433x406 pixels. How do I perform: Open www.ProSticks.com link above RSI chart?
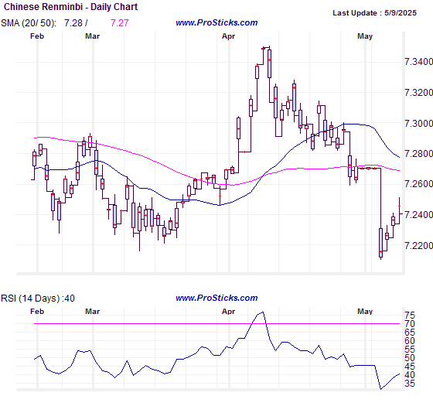point(216,298)
